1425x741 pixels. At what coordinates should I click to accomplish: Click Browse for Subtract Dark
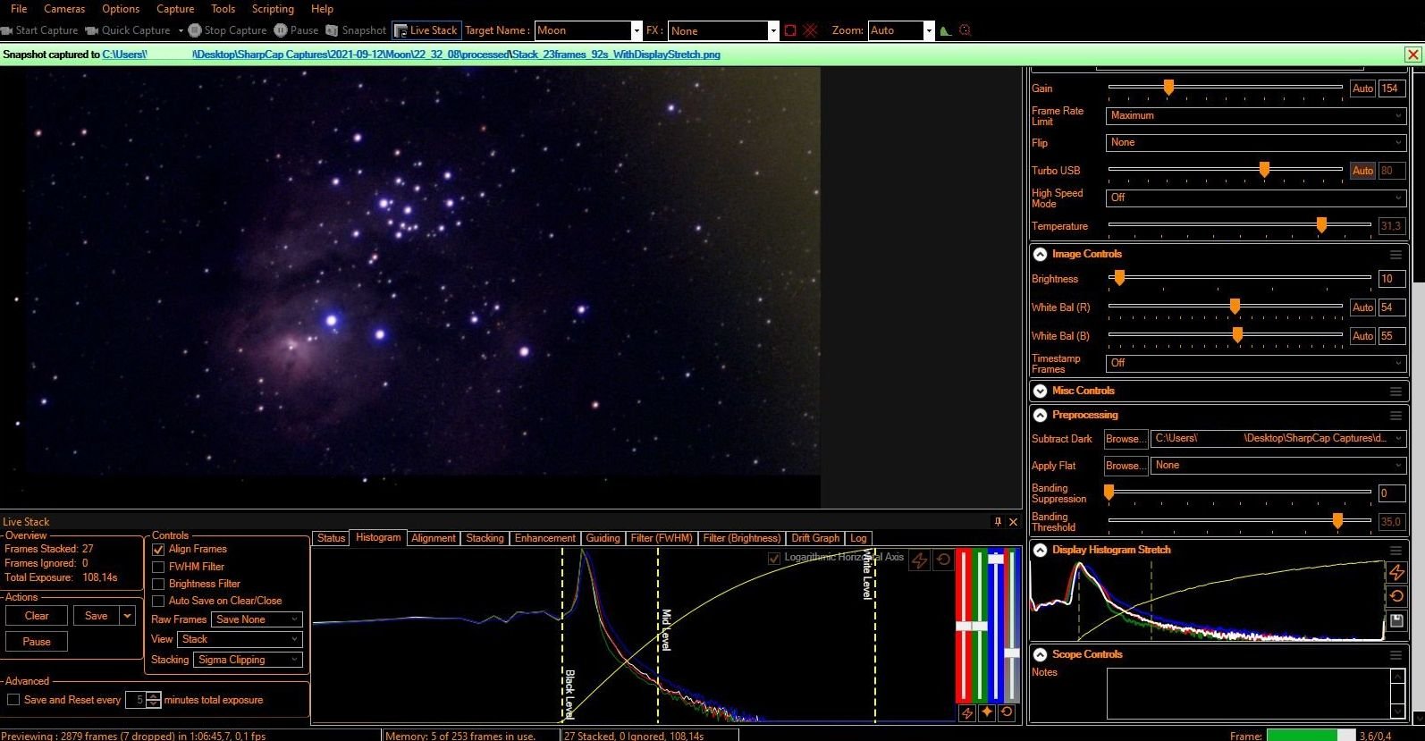[x=1126, y=439]
